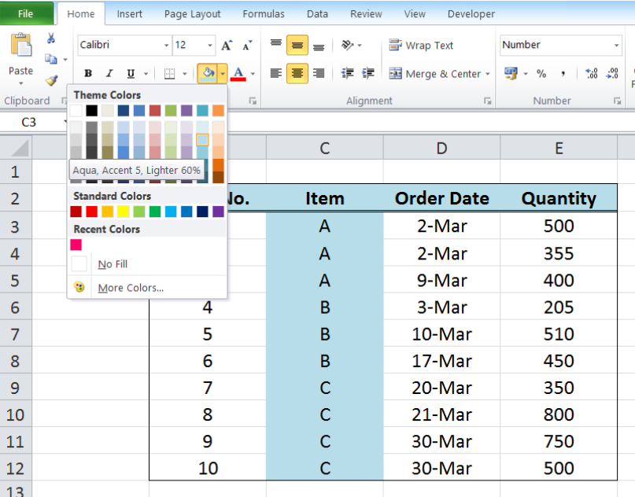Click the Wrap Text button
The image size is (635, 497).
click(x=421, y=46)
